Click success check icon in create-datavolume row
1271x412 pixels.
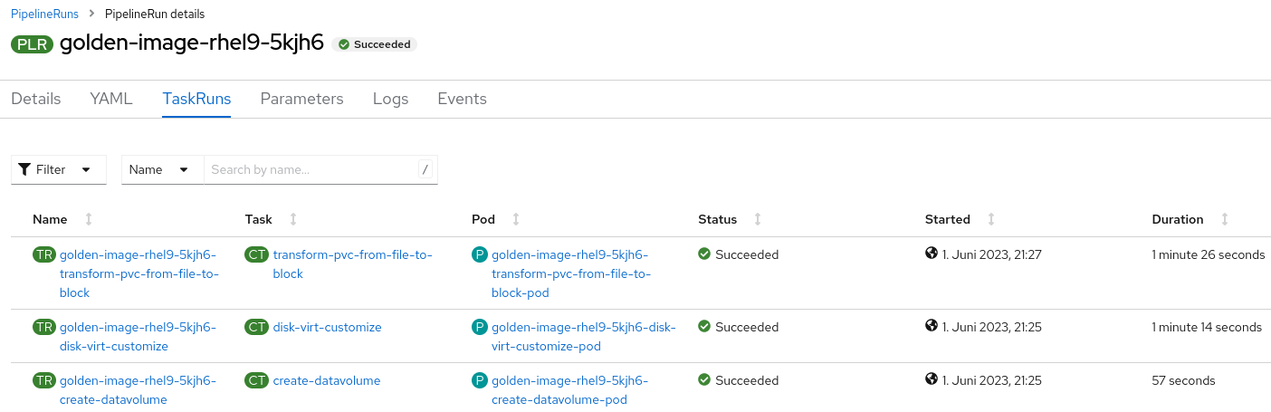coord(704,380)
